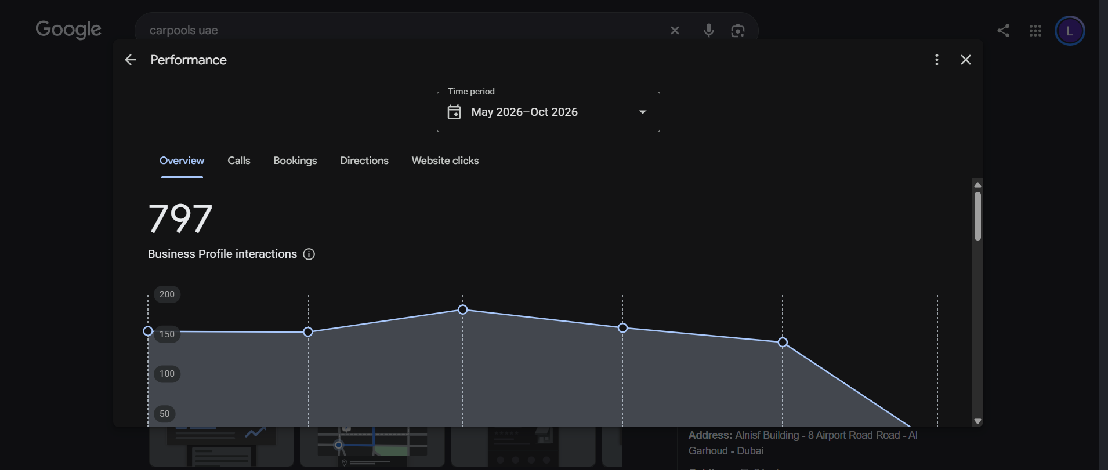Click the calendar icon in Time period

[x=454, y=112]
